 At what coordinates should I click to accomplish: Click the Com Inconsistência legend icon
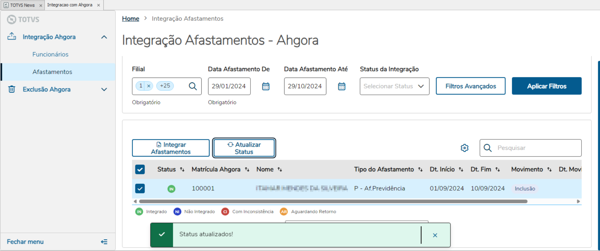225,212
